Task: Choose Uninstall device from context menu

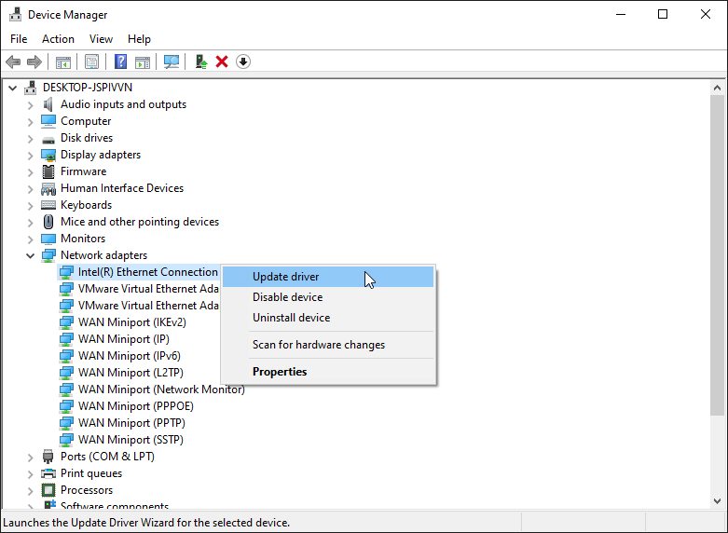Action: 328,318
